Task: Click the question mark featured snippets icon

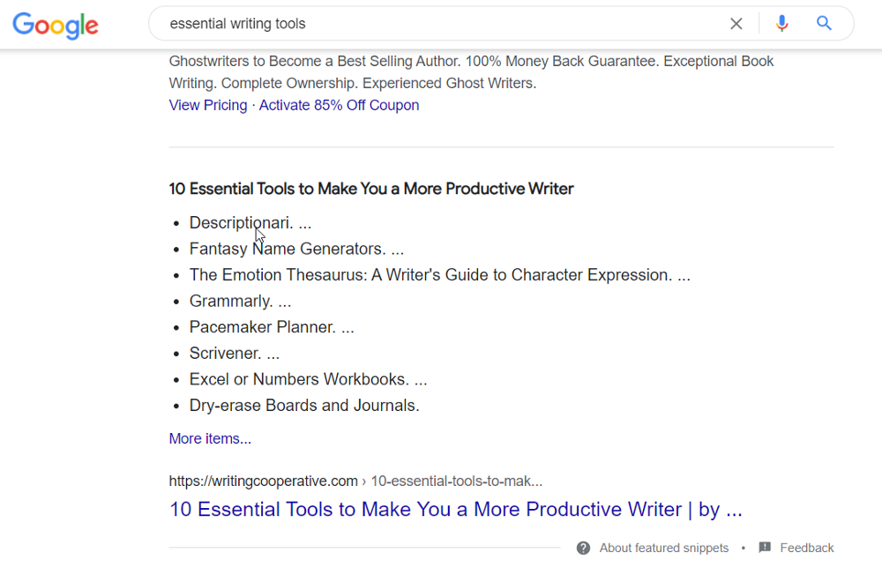Action: (583, 548)
